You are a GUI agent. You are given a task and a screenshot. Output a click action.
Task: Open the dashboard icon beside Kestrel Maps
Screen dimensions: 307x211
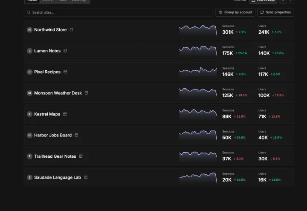tap(65, 114)
